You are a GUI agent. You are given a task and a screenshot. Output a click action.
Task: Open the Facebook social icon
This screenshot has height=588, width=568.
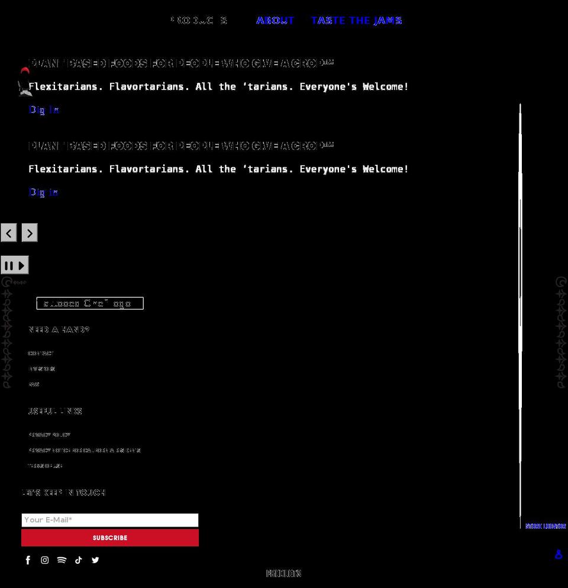coord(28,560)
